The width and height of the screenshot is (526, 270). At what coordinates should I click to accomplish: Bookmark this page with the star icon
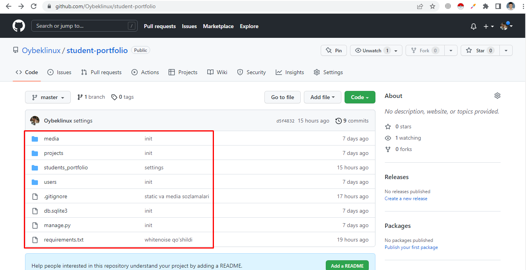432,6
